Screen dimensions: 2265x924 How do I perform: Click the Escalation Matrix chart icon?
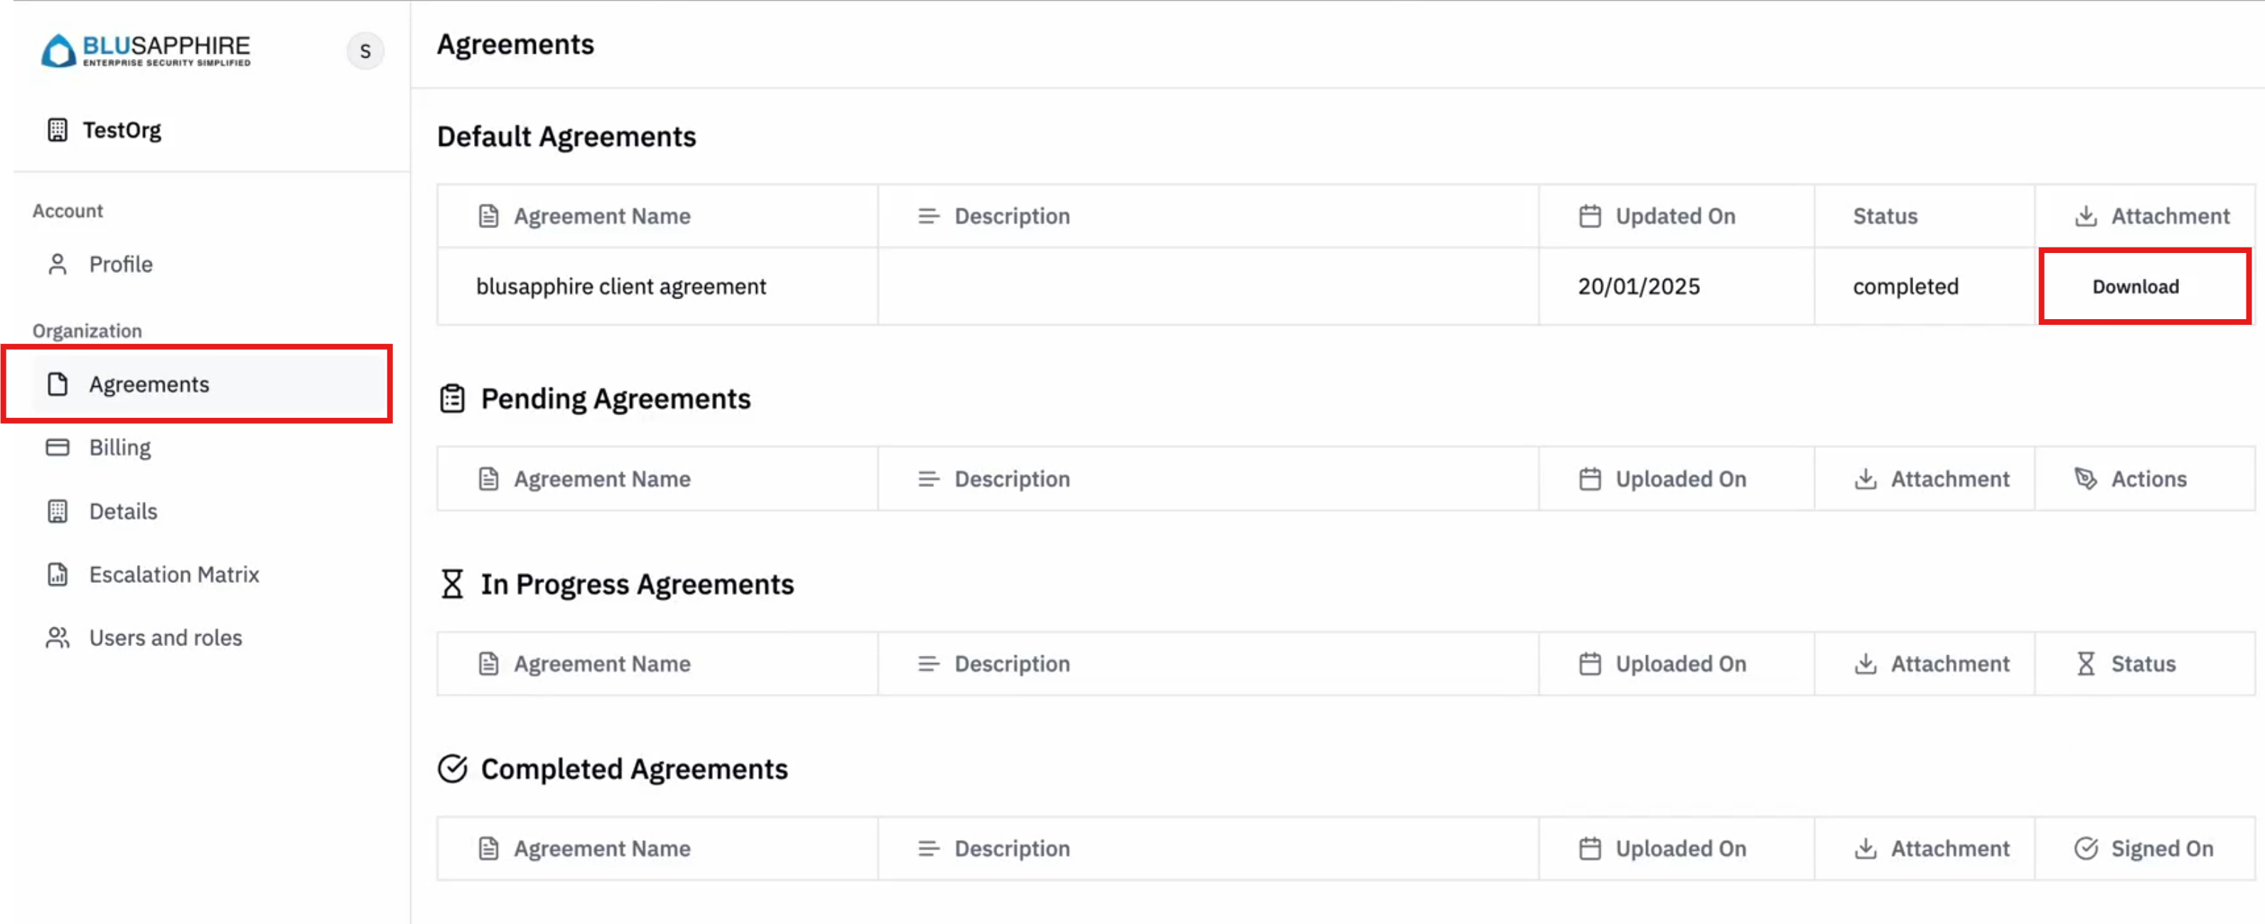tap(57, 574)
